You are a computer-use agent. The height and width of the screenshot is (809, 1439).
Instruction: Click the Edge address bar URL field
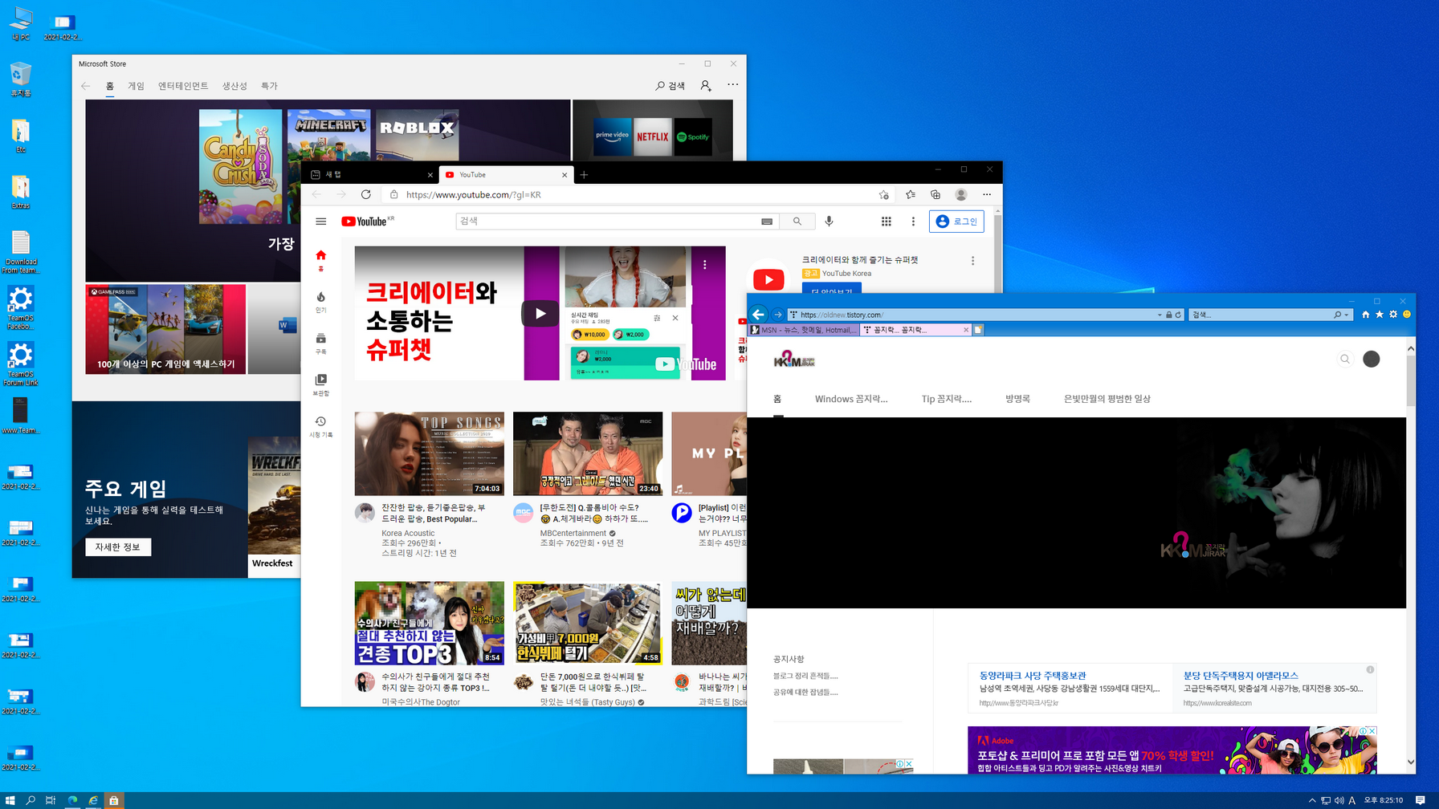[638, 195]
